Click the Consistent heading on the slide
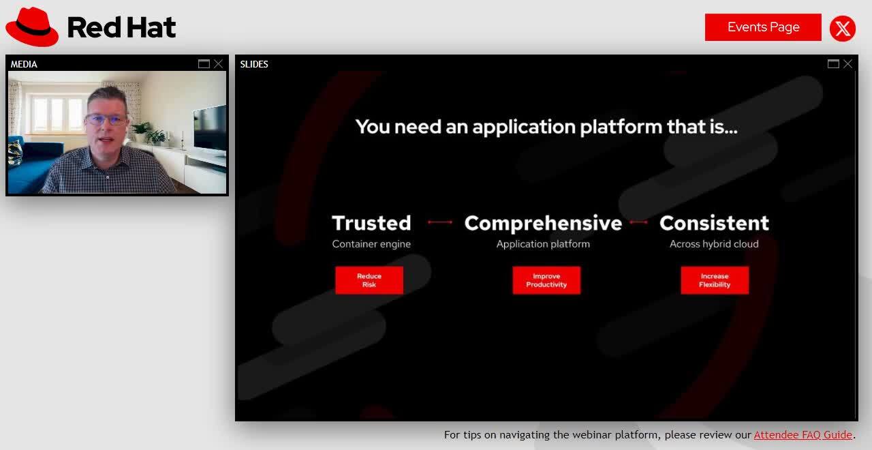Screen dimensions: 872x450 click(714, 223)
